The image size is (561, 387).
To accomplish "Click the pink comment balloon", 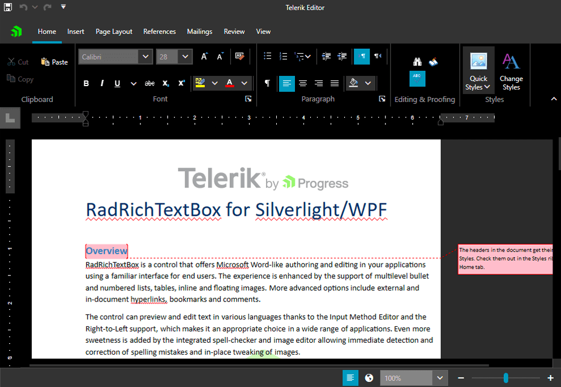I will coord(506,258).
